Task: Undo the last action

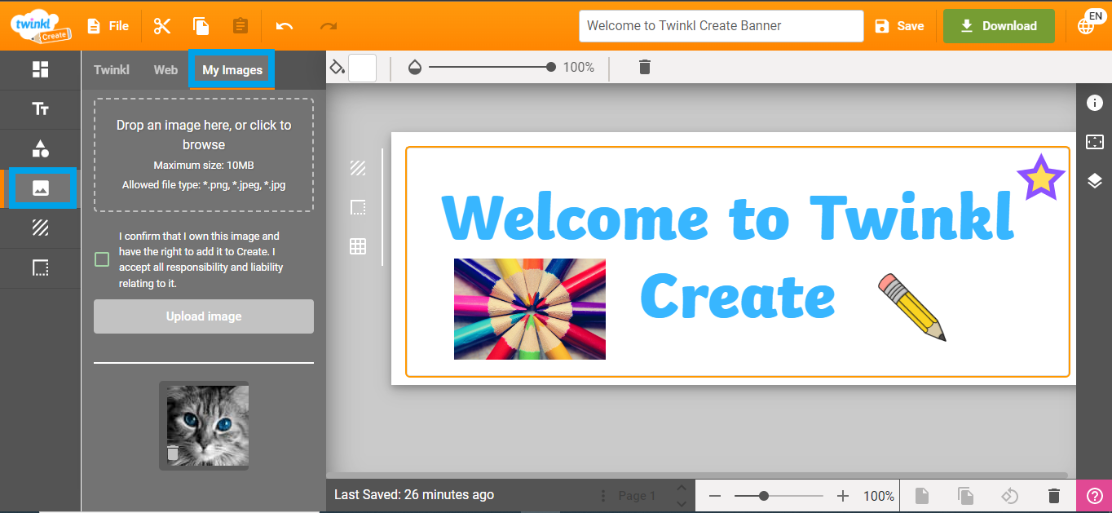Action: (283, 25)
